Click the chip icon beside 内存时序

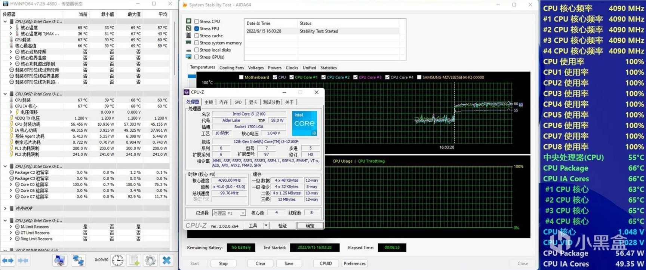pos(12,208)
